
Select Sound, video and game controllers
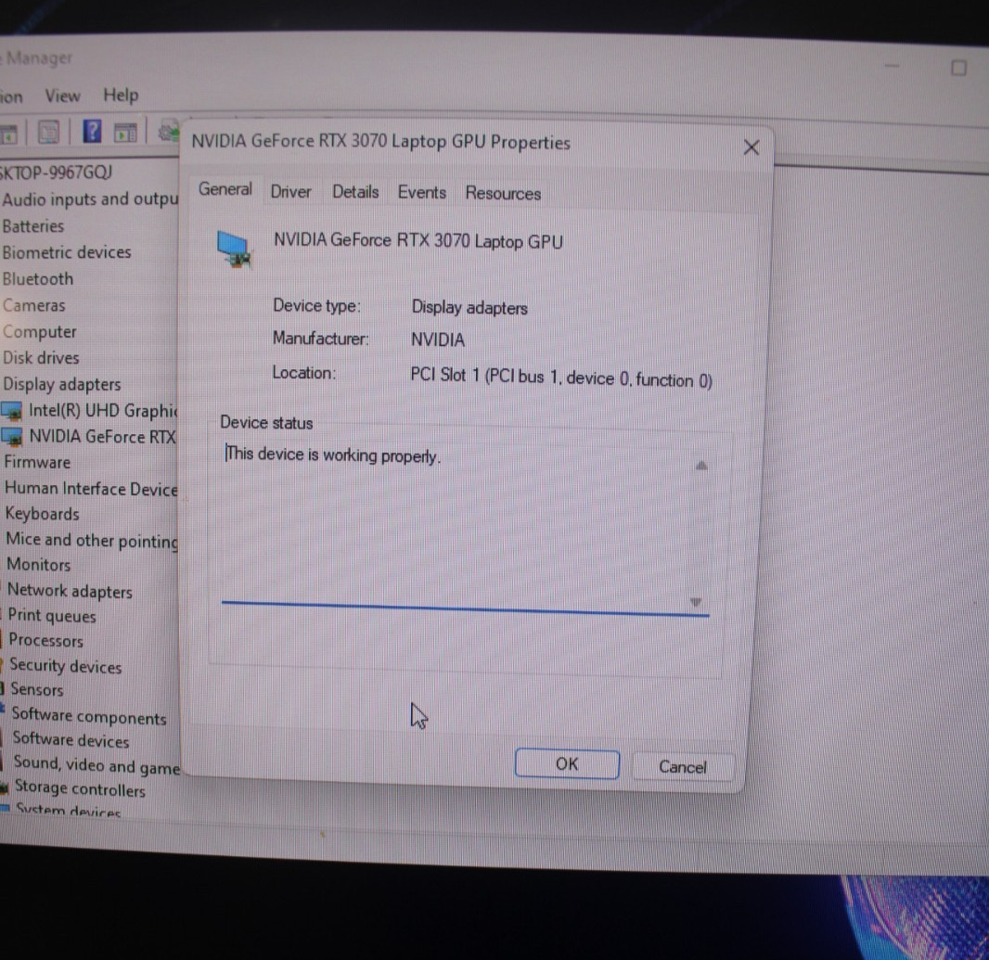coord(96,765)
